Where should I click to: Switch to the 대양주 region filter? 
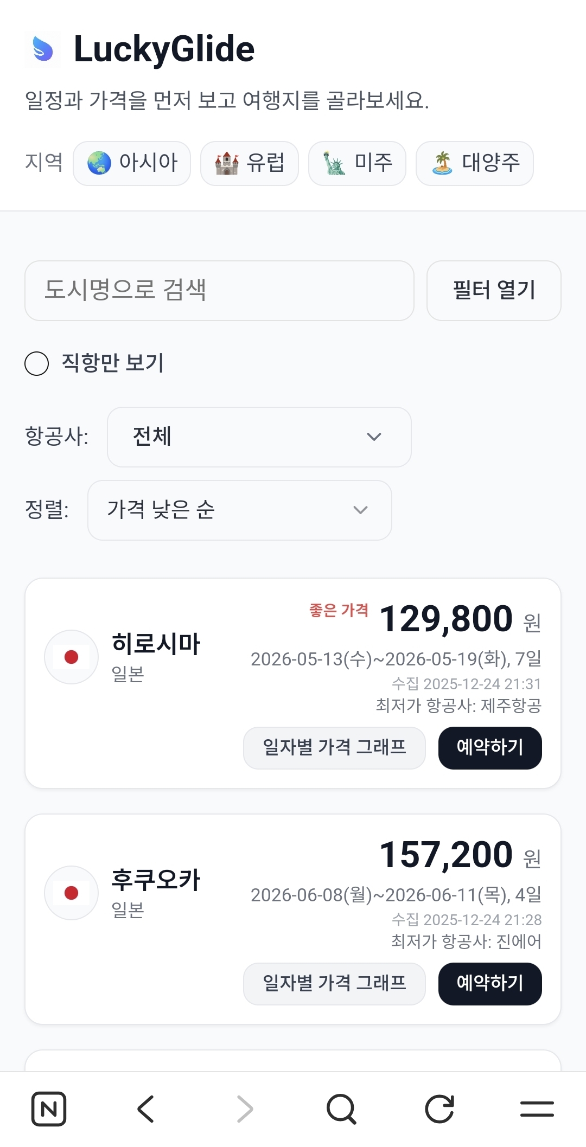pos(474,163)
